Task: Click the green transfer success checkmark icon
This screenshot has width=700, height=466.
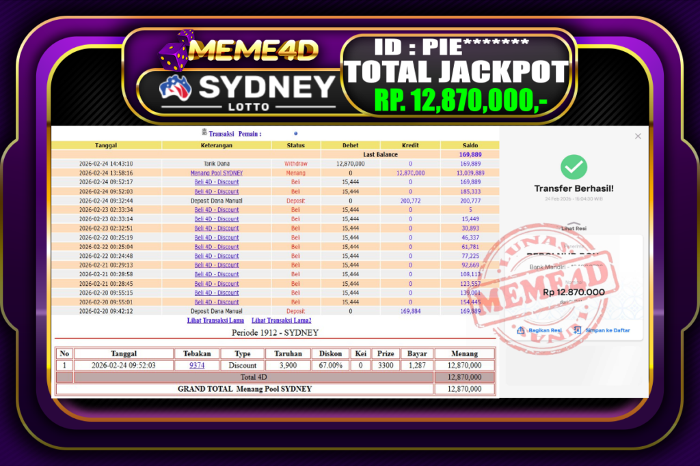Action: 574,167
